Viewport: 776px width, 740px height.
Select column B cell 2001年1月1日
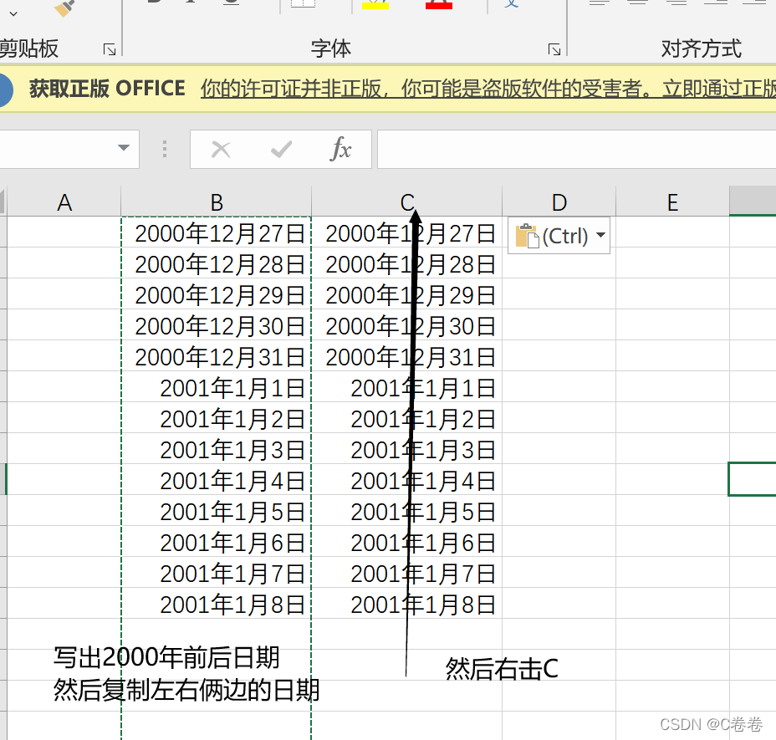[217, 386]
